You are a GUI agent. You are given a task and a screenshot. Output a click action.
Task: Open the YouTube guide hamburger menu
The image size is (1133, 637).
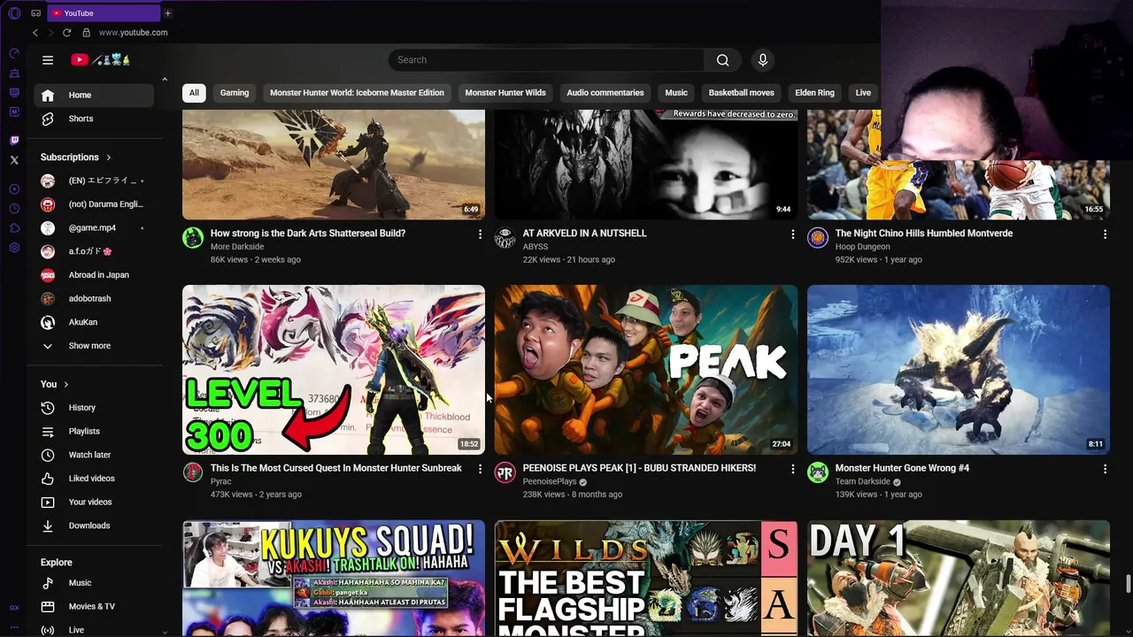coord(48,60)
